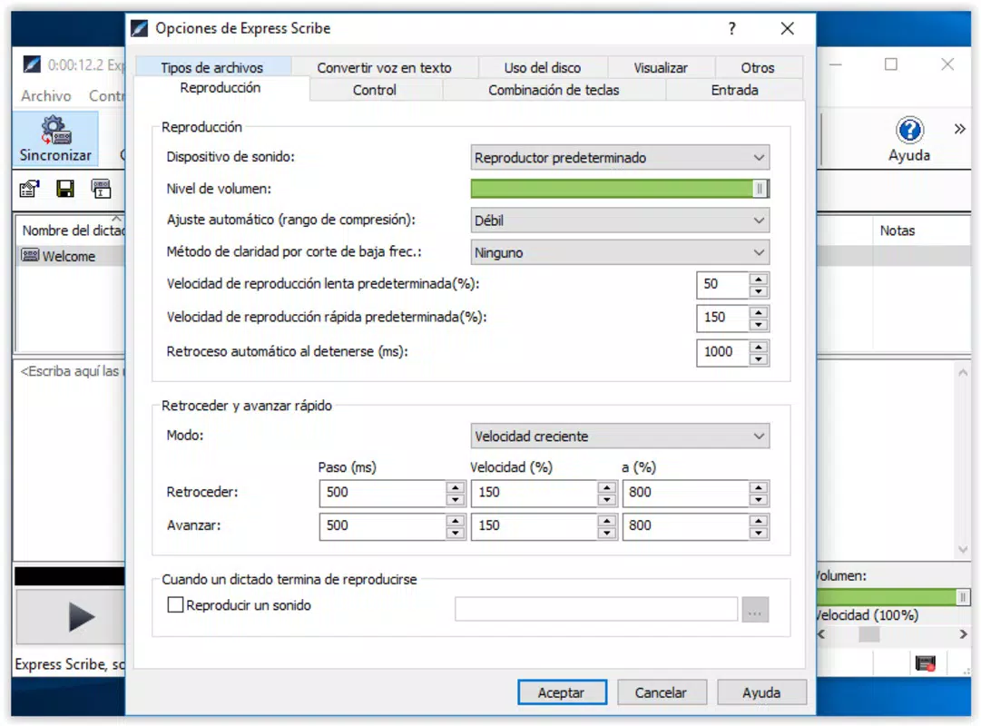The width and height of the screenshot is (981, 726).
Task: Click the speed scrollbar left arrow
Action: (x=821, y=634)
